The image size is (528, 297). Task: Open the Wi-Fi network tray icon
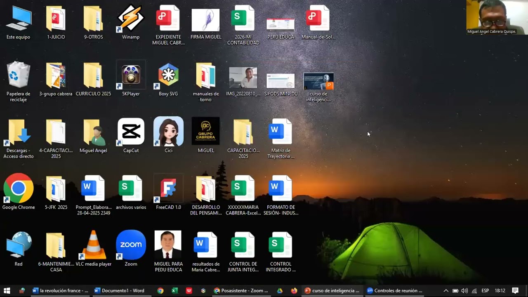pos(474,290)
